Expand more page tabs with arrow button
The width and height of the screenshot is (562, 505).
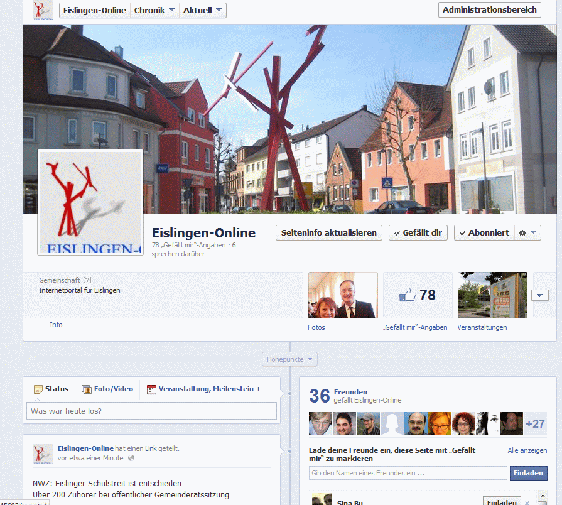click(x=540, y=295)
